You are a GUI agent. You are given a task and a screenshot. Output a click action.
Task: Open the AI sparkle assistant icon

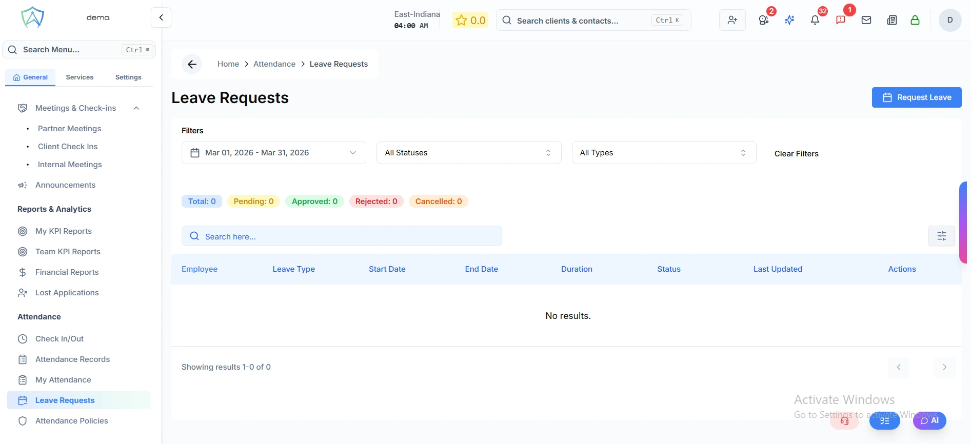tap(789, 21)
